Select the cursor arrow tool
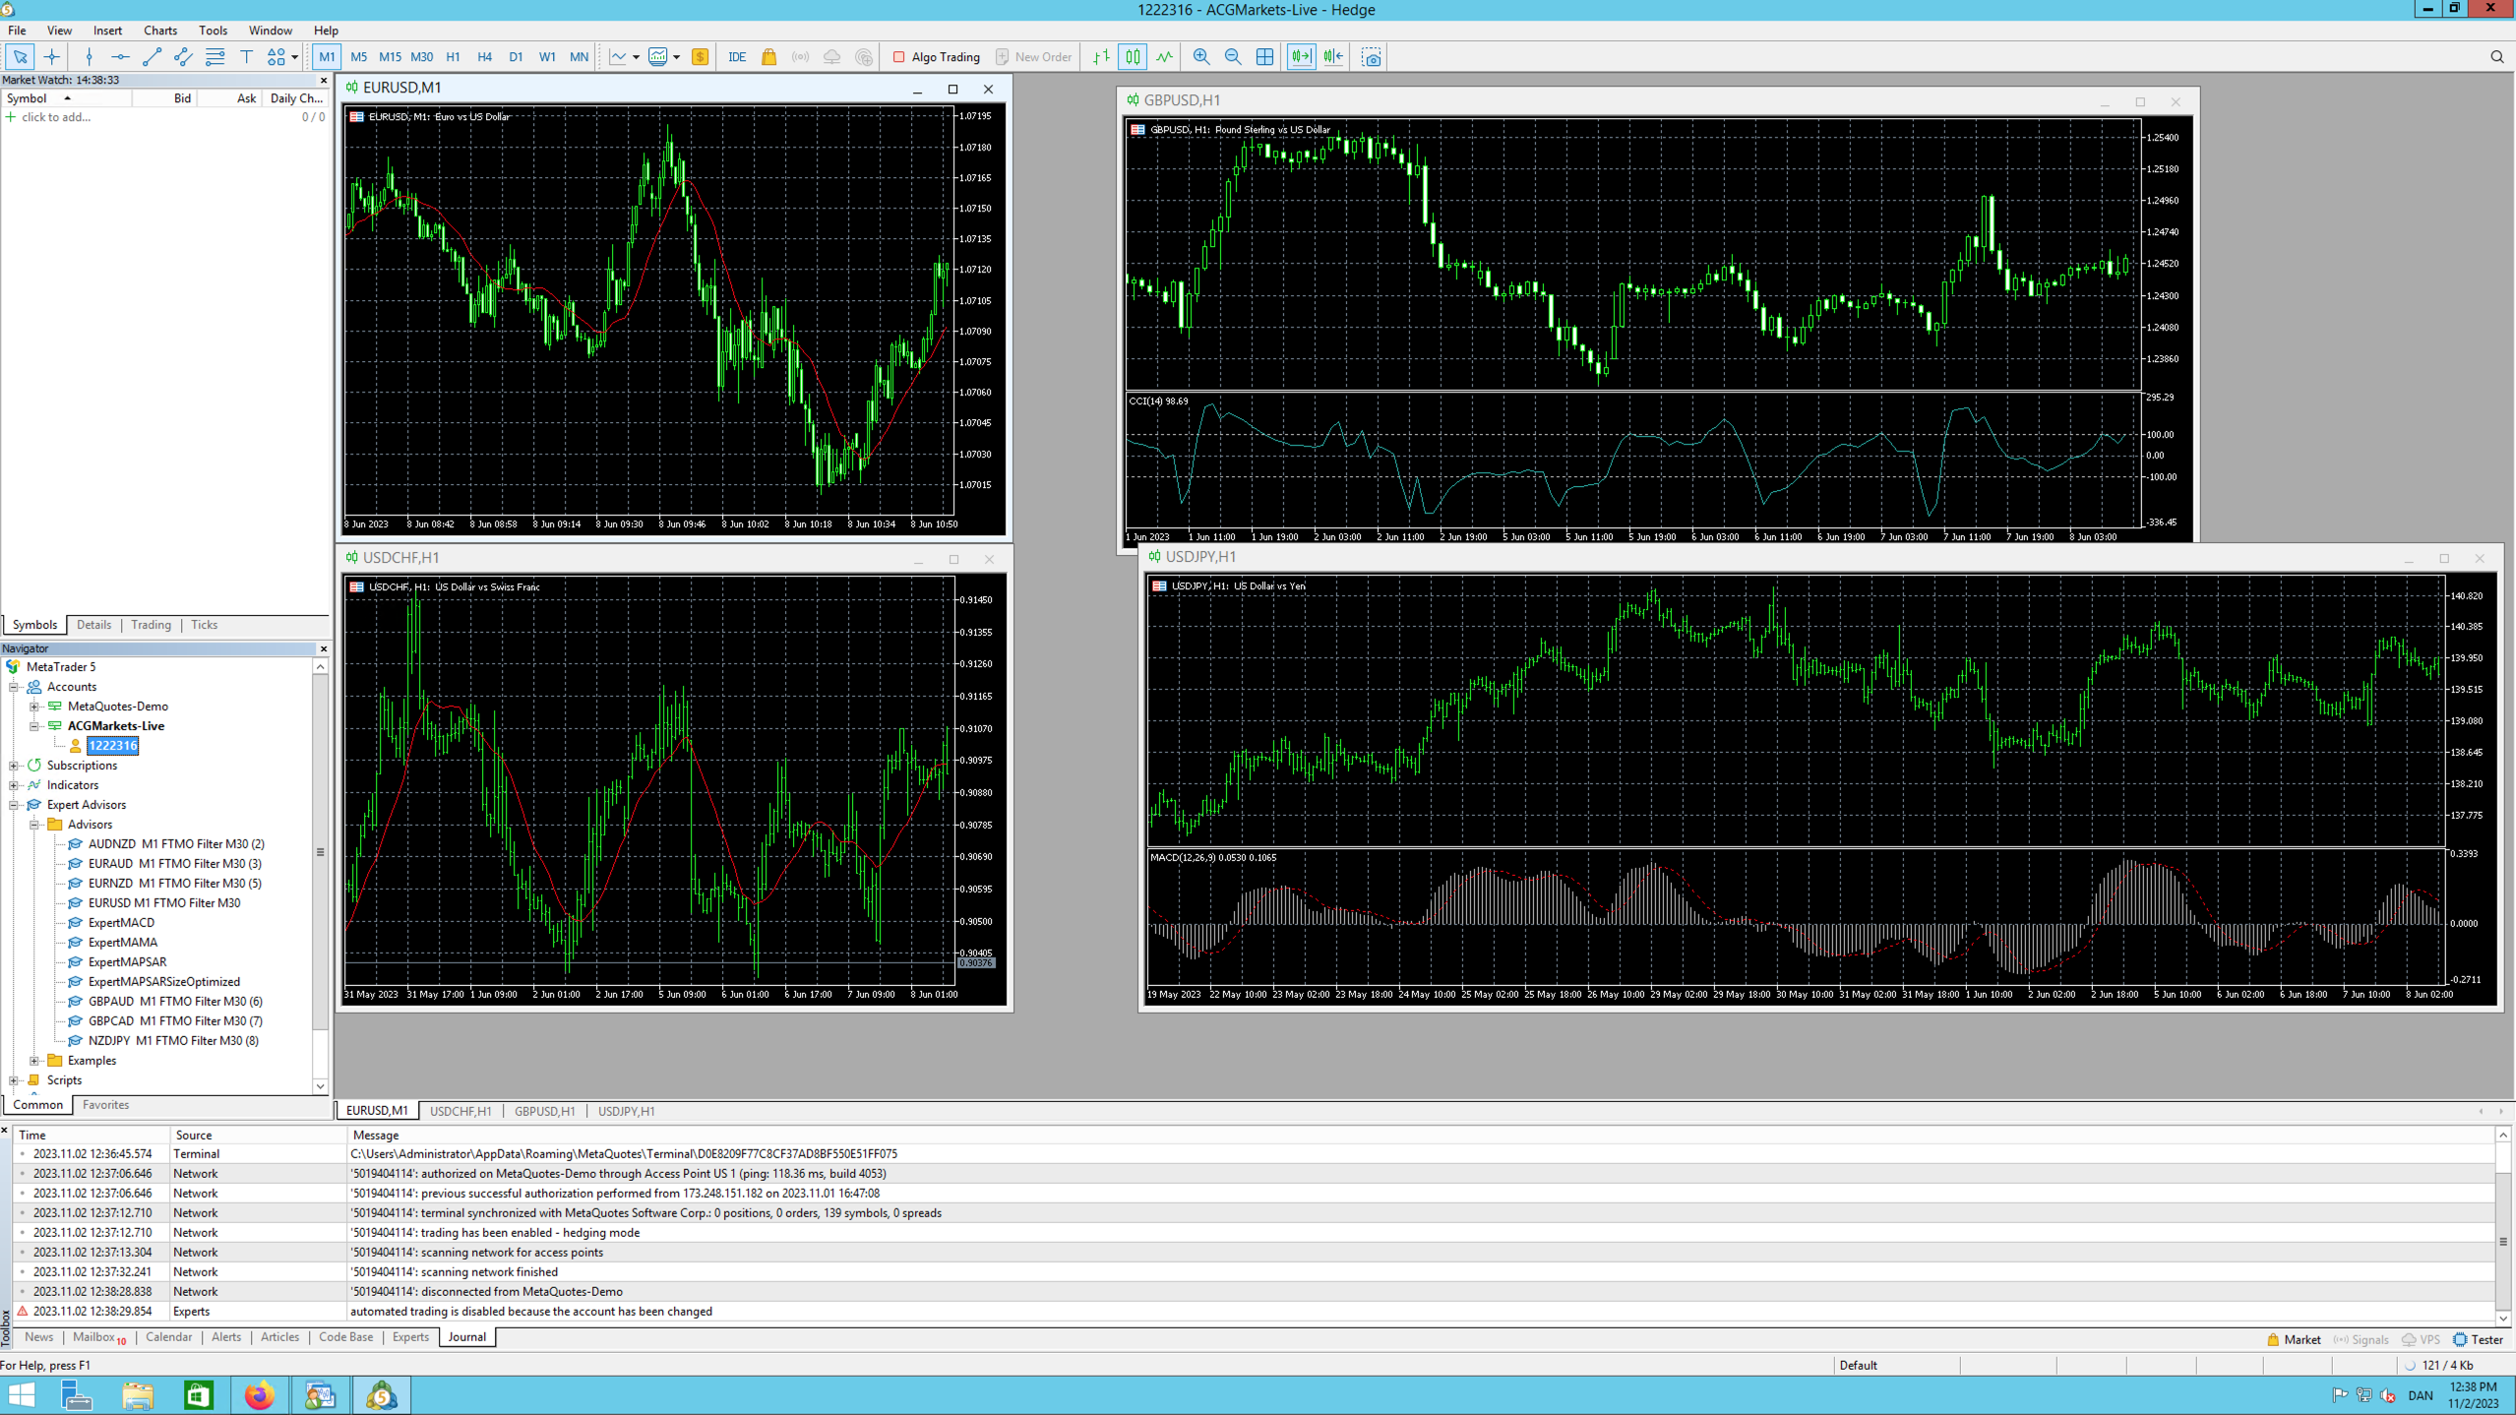 pyautogui.click(x=20, y=57)
